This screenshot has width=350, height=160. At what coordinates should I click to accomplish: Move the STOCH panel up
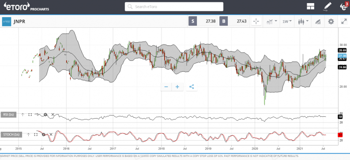pyautogui.click(x=28, y=134)
